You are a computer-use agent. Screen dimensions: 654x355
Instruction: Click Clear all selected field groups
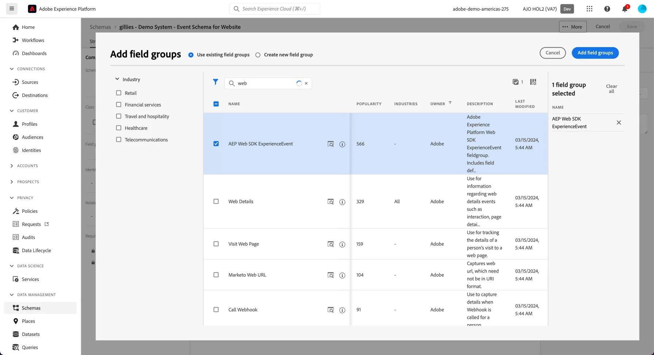[611, 89]
